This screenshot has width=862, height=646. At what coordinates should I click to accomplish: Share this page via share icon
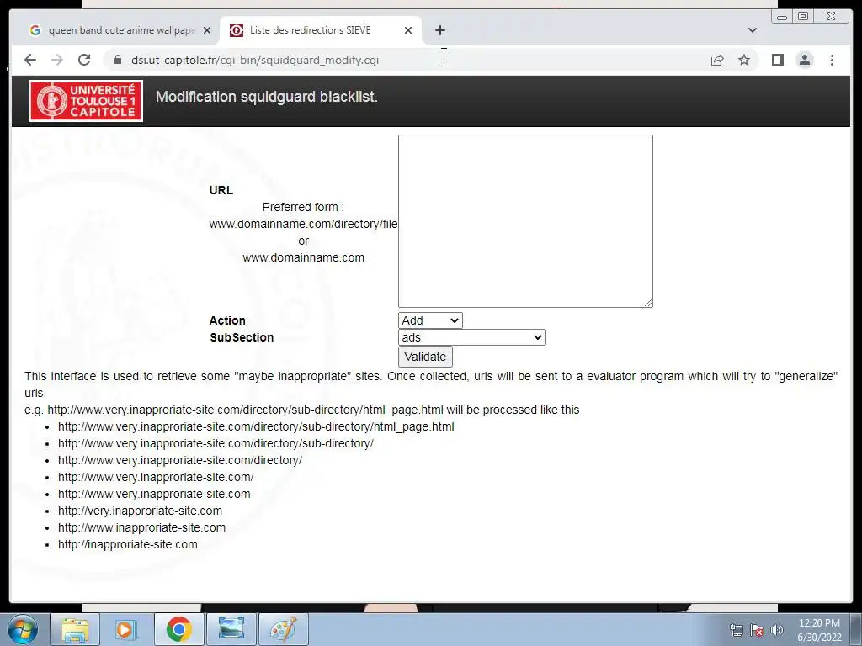(x=717, y=60)
